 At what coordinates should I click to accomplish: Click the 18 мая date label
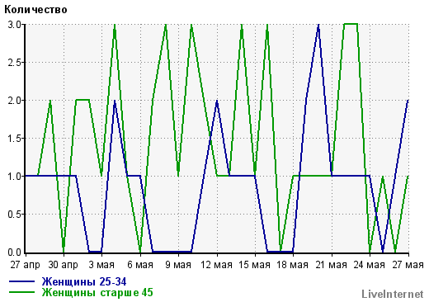(x=293, y=265)
